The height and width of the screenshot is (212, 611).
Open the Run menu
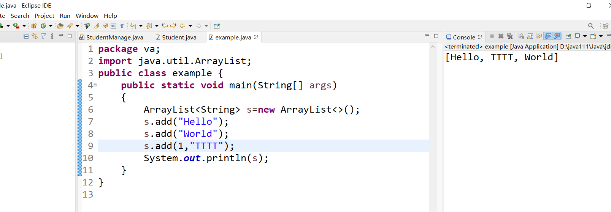65,16
